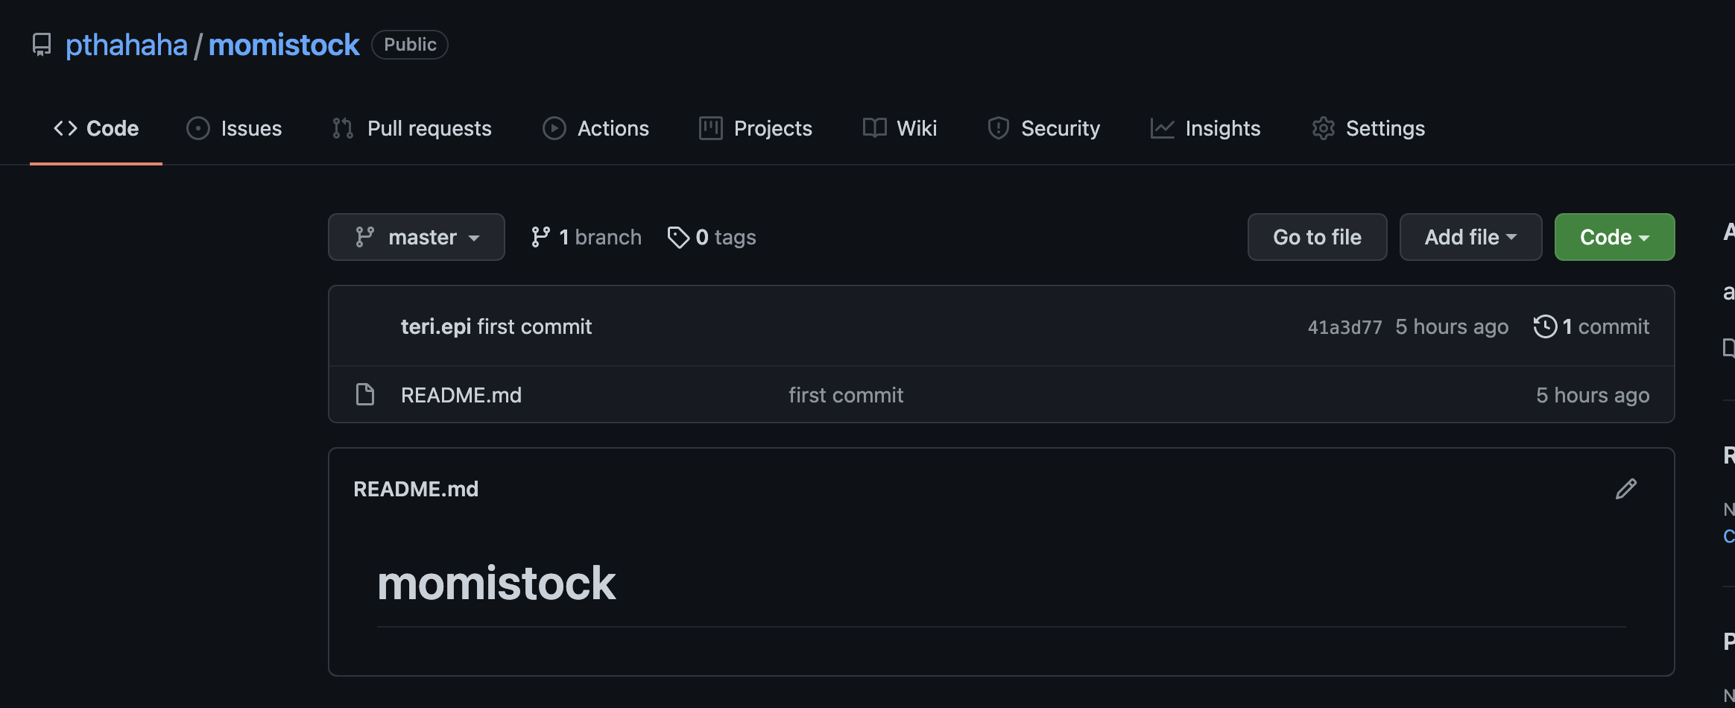Open the Projects tab
This screenshot has width=1735, height=708.
tap(756, 128)
